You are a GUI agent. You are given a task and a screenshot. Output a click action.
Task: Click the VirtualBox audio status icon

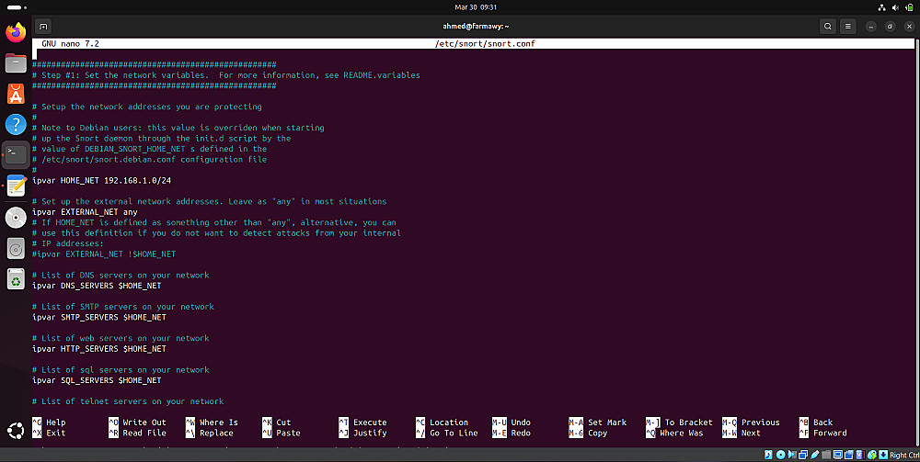click(792, 455)
